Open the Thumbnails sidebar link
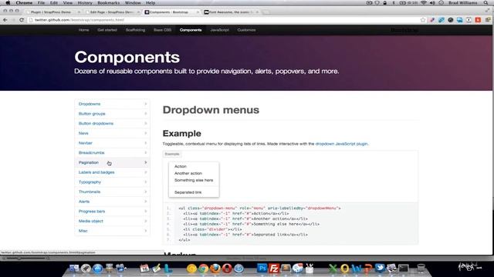This screenshot has height=277, width=494. [x=90, y=192]
